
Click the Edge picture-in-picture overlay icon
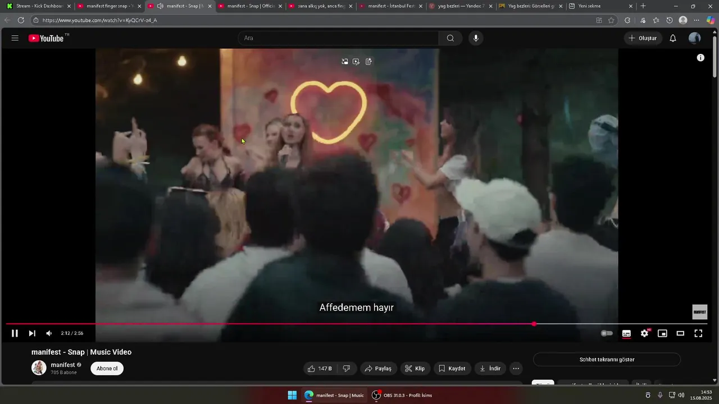coord(345,62)
